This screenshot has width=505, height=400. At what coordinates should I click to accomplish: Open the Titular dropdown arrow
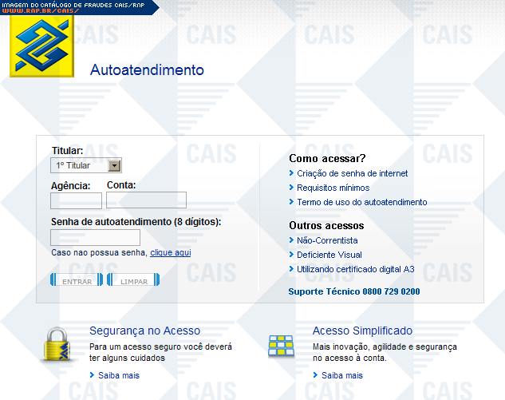[114, 165]
